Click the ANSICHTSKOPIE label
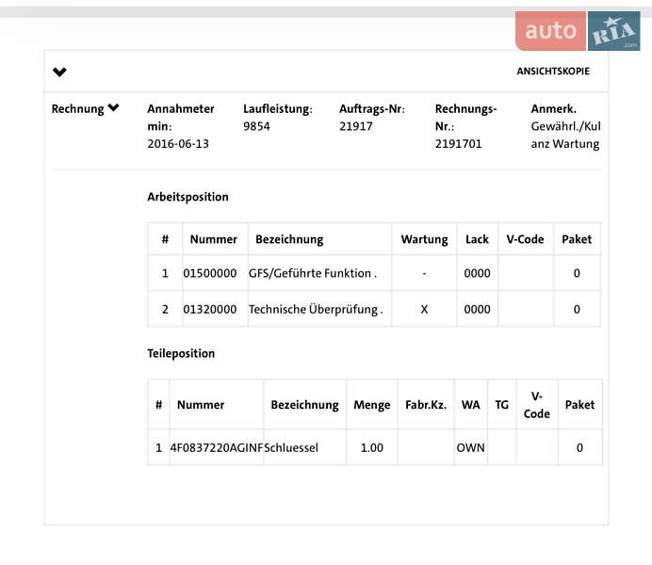 coord(553,72)
